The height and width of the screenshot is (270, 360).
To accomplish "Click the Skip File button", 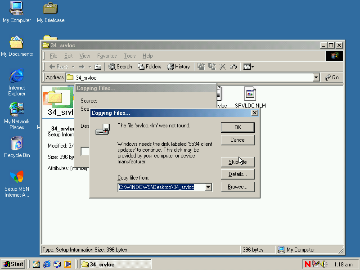I will (238, 162).
